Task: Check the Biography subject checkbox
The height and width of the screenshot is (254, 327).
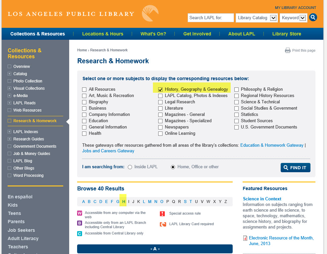Action: pos(84,102)
